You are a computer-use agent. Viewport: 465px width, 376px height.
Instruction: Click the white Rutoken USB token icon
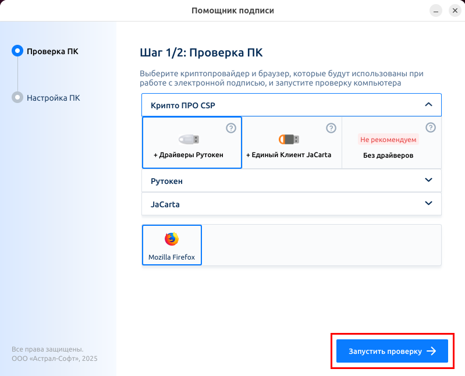(x=189, y=139)
